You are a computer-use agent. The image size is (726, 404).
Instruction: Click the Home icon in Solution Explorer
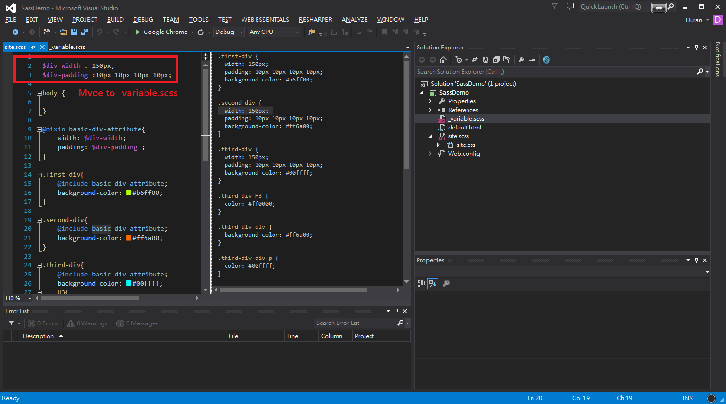pyautogui.click(x=443, y=60)
